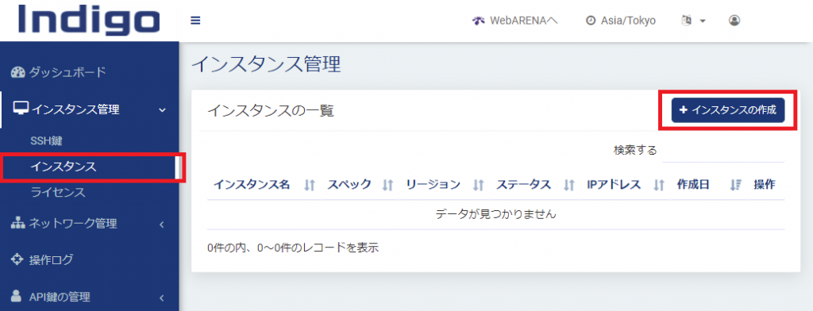Click the ネットワーク管理 network icon
The width and height of the screenshot is (813, 311).
pos(18,224)
